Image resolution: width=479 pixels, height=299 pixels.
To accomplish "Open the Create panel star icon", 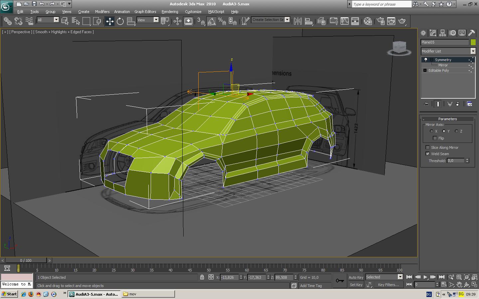I will (423, 33).
